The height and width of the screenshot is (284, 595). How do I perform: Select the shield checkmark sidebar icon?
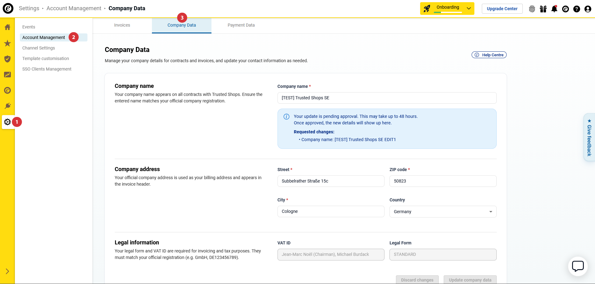(x=7, y=59)
